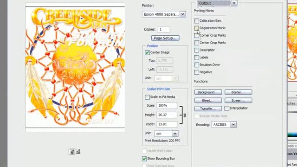Select portrait page orientation icon
Image resolution: width=297 pixels, height=167 pixels.
click(x=72, y=152)
